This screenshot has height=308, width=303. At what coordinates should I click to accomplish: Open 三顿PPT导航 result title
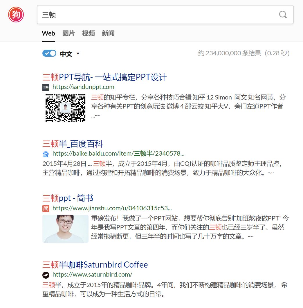pos(104,77)
